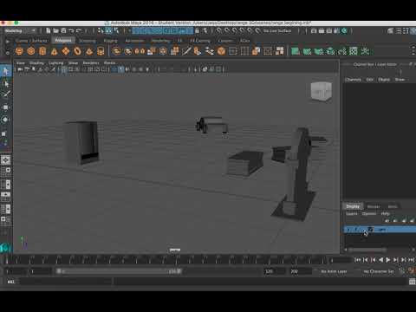Open the viewport Show menu
This screenshot has height=312, width=416.
coord(73,62)
